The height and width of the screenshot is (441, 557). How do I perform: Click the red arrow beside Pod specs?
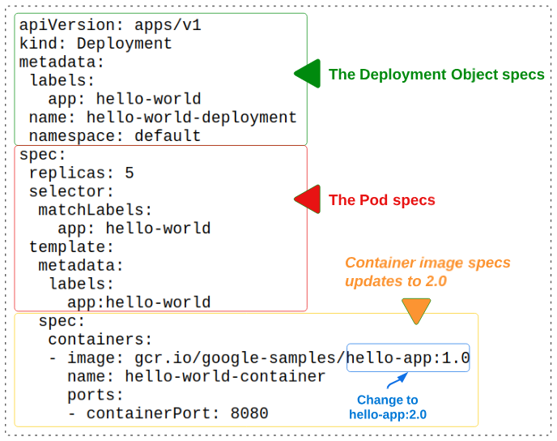[x=308, y=199]
